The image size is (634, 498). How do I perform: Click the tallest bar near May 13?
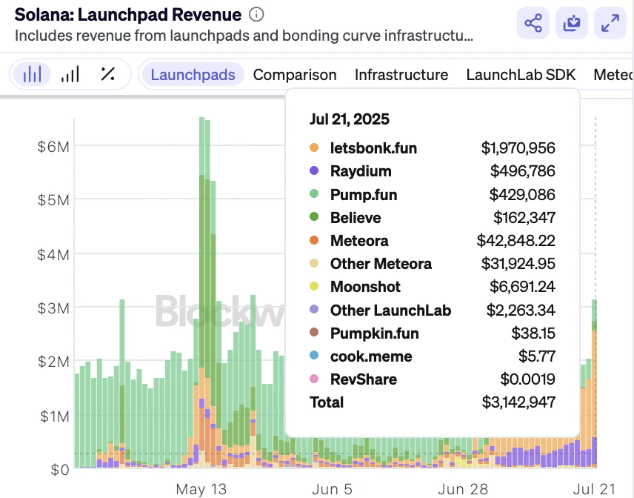[x=201, y=296]
